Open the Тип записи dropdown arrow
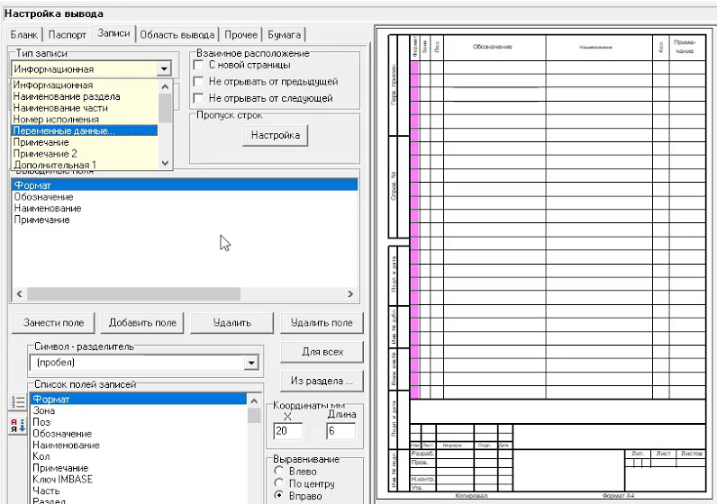 164,69
